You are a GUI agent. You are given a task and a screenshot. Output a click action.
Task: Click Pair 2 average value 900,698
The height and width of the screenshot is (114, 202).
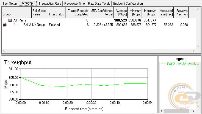pyautogui.click(x=121, y=25)
